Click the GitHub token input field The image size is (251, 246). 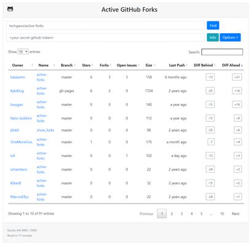point(105,38)
